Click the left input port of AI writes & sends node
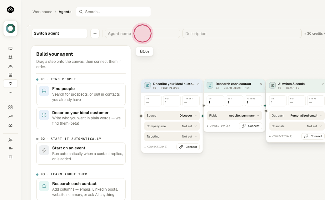This screenshot has height=200, width=325. click(266, 111)
